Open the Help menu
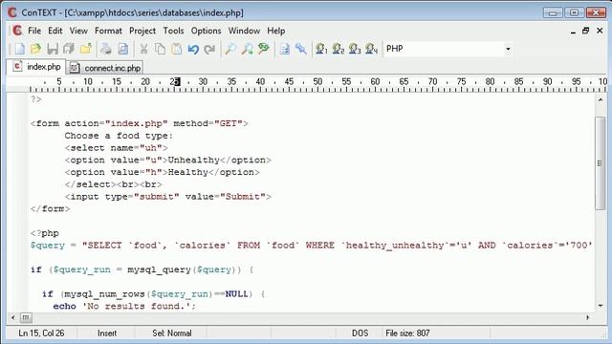The width and height of the screenshot is (612, 344). coord(276,31)
